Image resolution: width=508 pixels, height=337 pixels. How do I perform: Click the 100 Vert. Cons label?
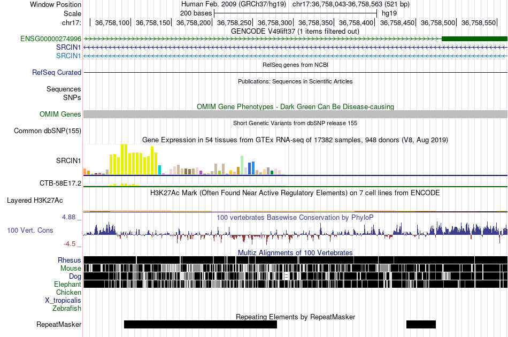click(x=30, y=231)
